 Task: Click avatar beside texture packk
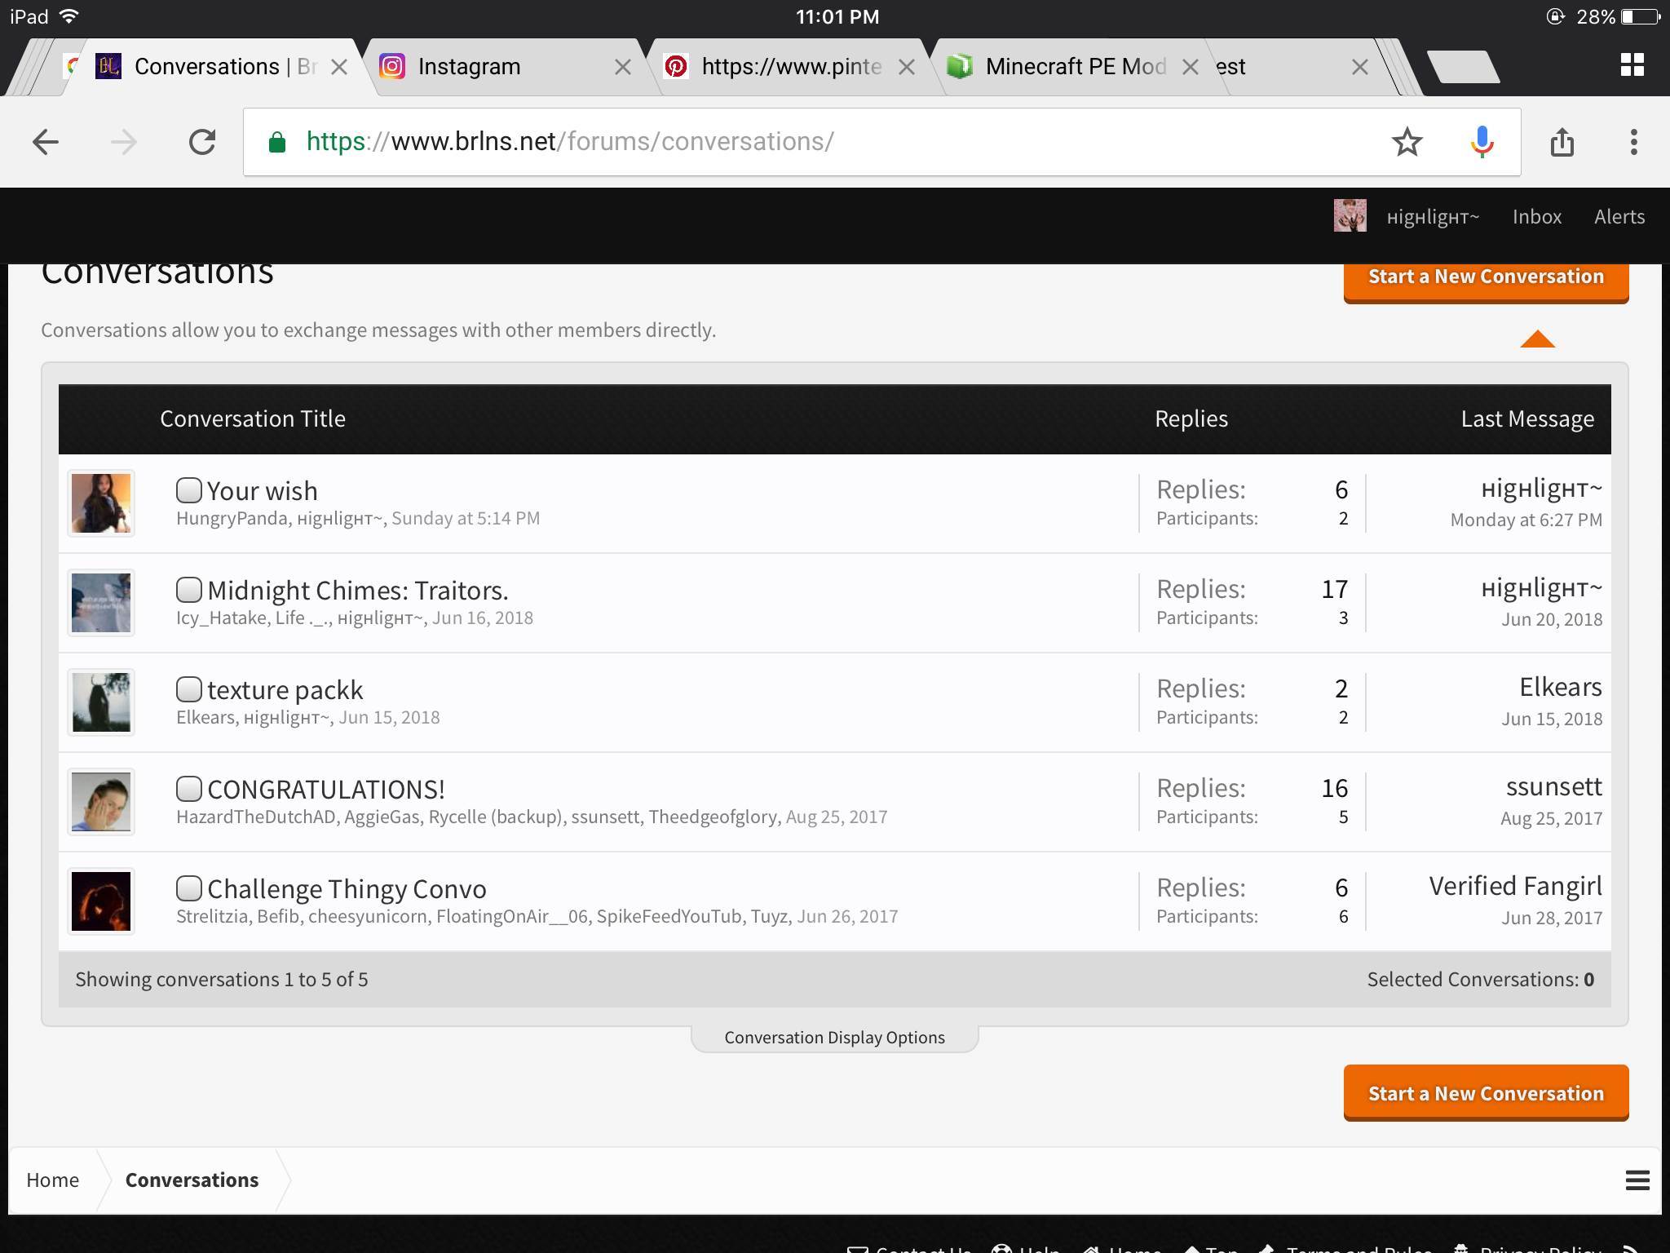tap(101, 702)
